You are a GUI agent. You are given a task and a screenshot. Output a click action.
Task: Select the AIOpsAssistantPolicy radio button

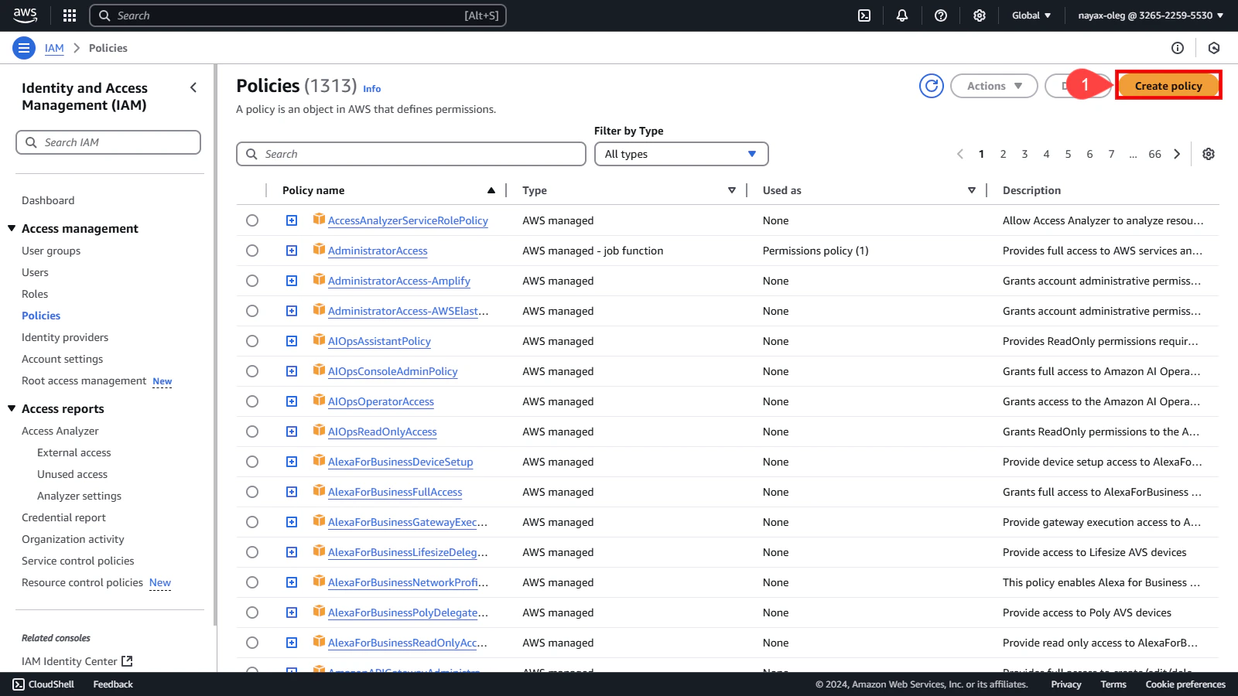coord(252,341)
